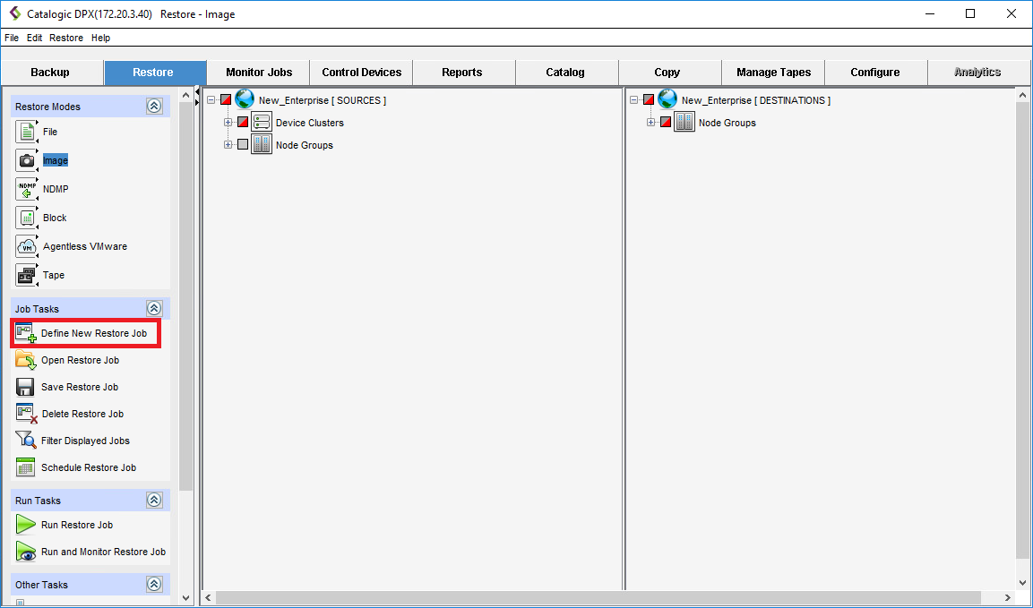
Task: Click Define New Restore Job
Action: (93, 333)
